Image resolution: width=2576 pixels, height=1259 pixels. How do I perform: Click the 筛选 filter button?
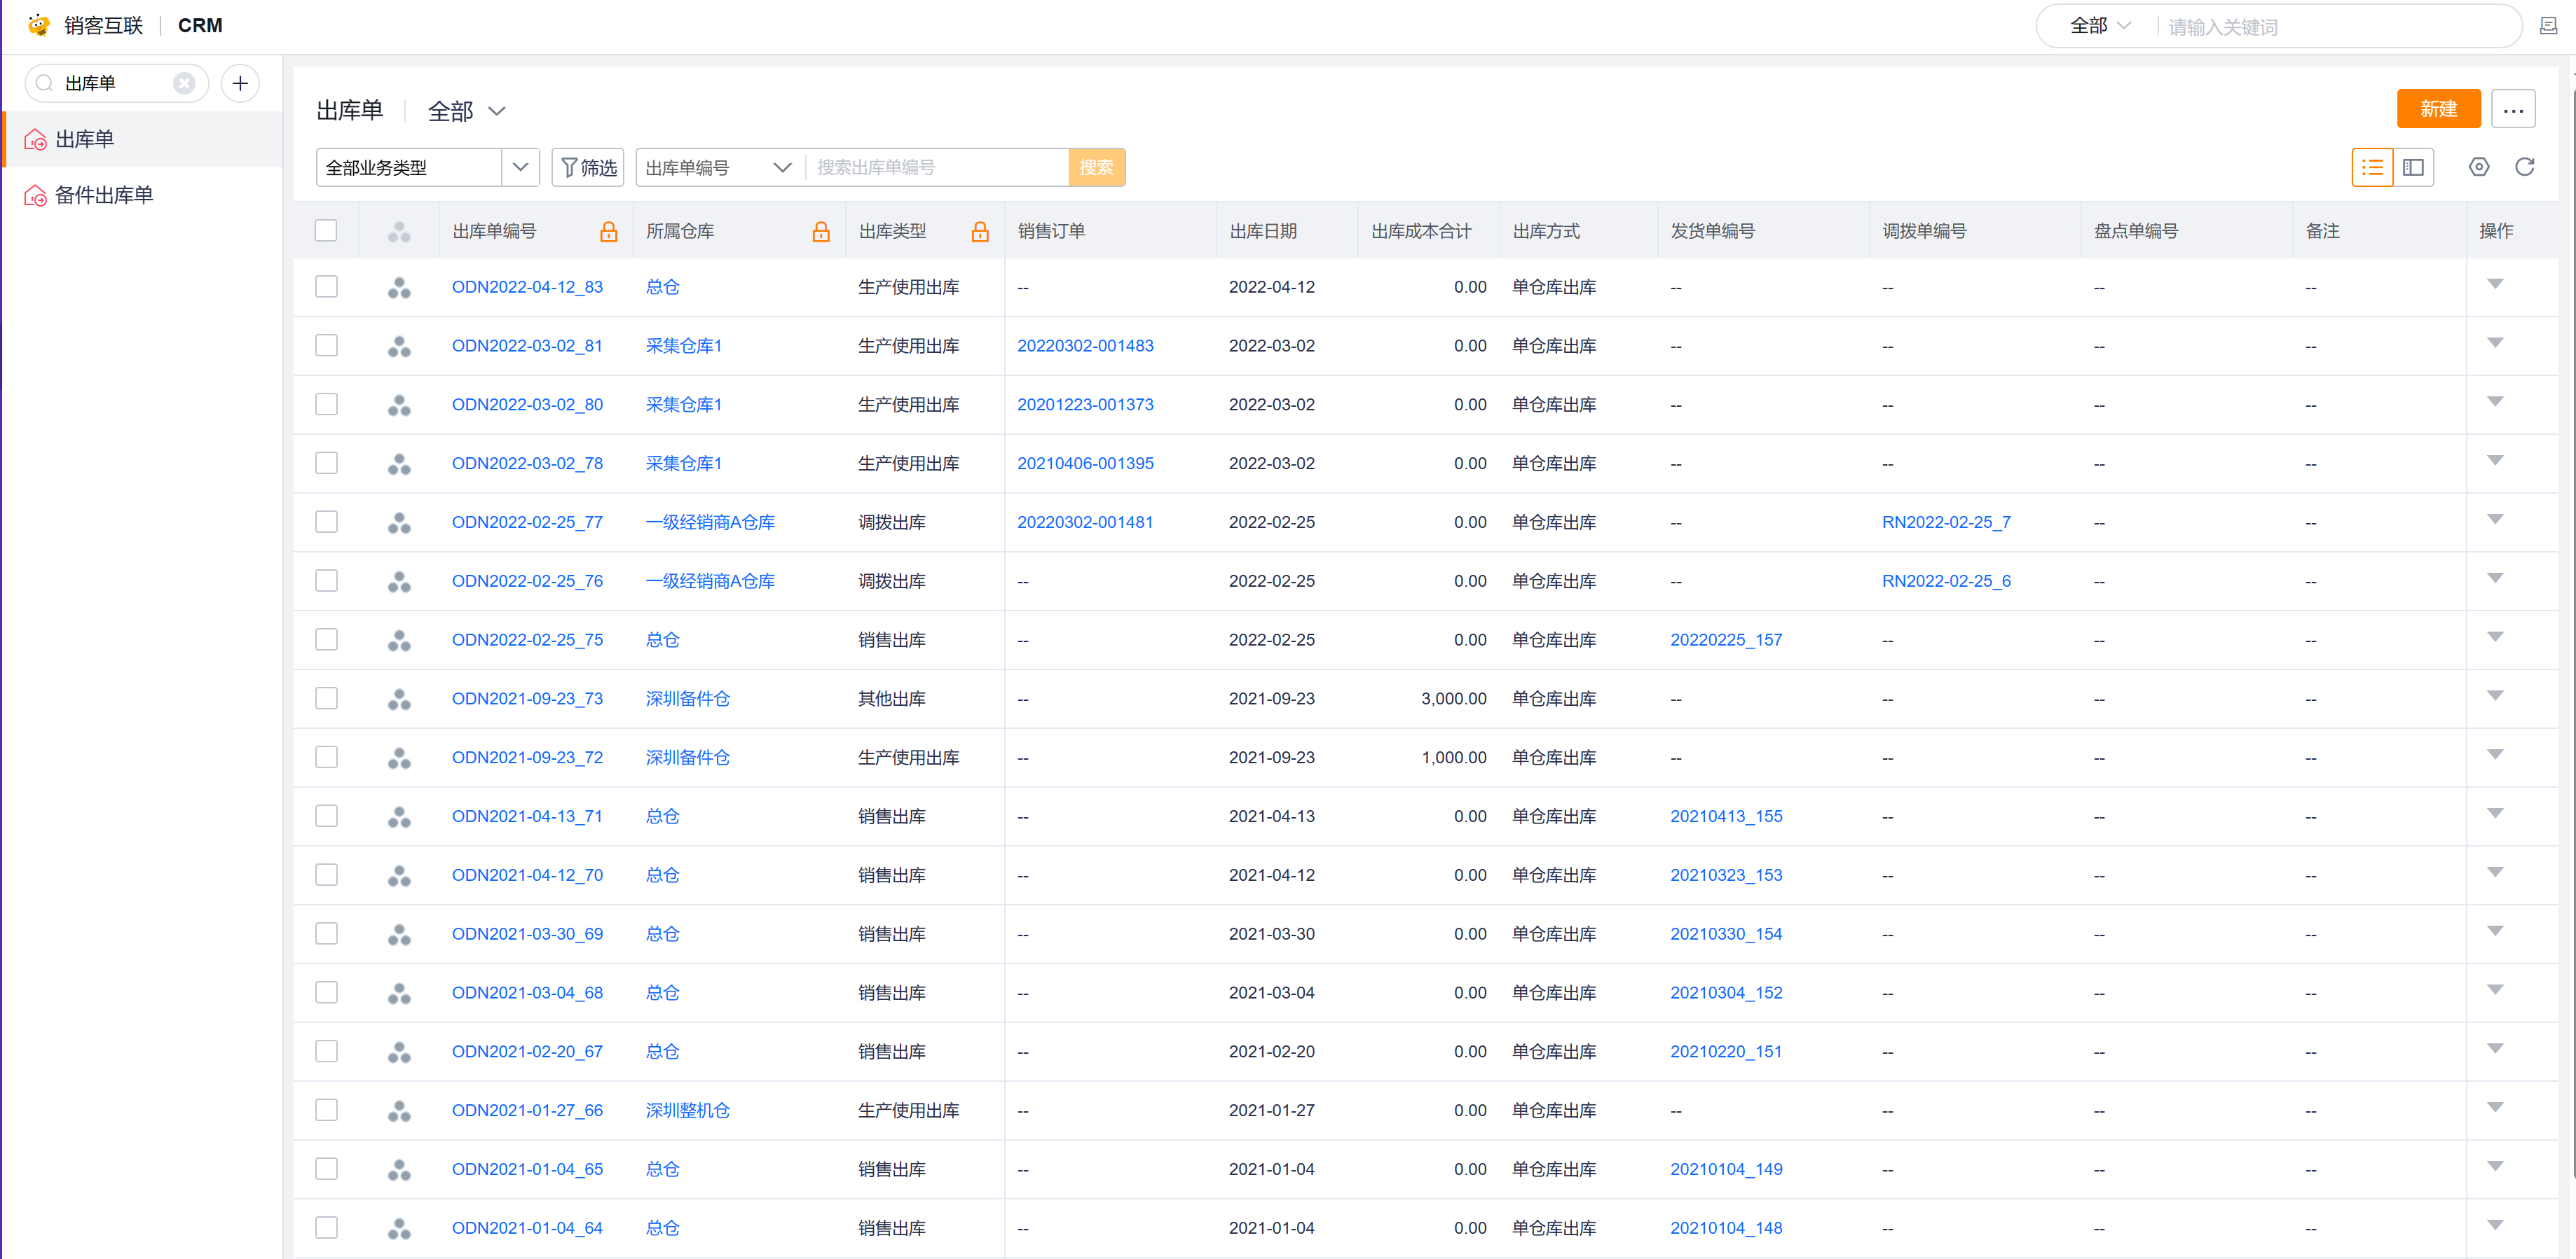point(588,167)
